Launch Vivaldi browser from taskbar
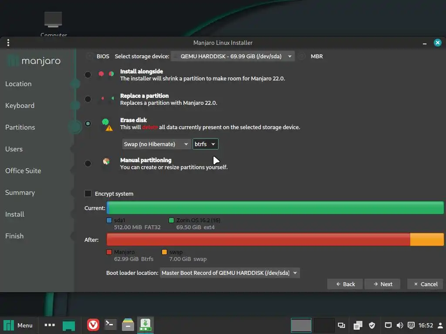Image resolution: width=446 pixels, height=334 pixels. [x=93, y=325]
